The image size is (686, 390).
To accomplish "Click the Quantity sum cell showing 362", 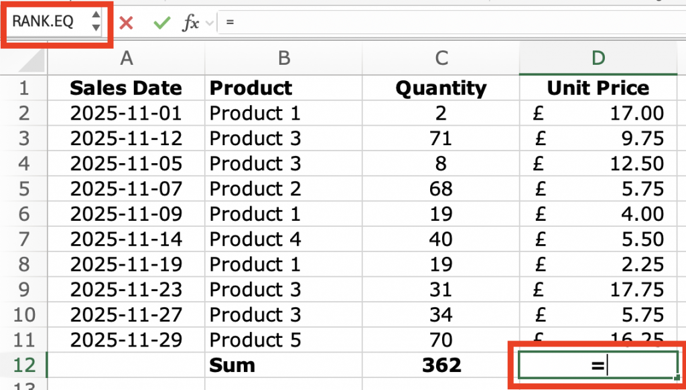I will coord(441,365).
